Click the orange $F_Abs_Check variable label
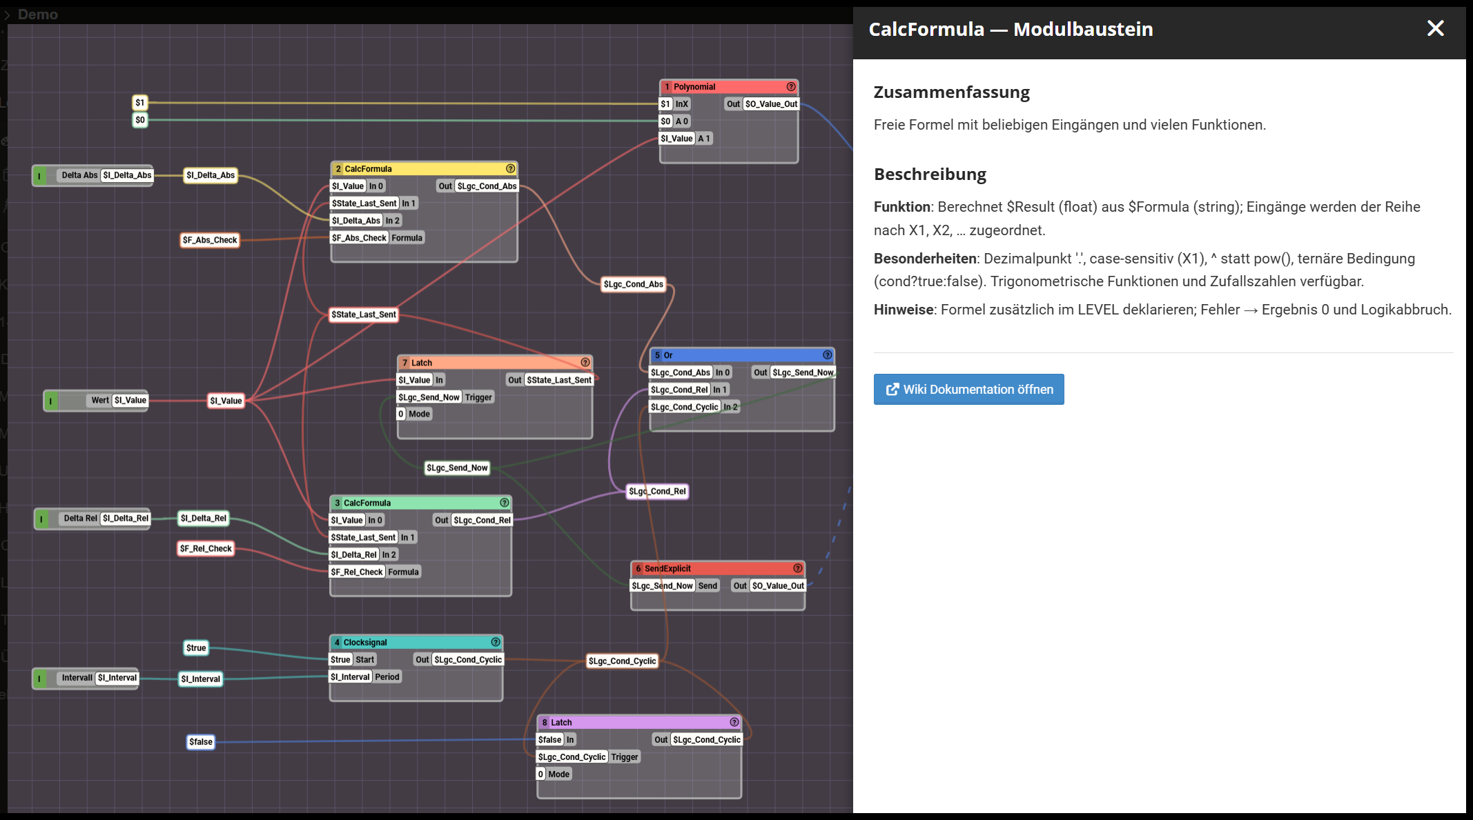 point(210,240)
